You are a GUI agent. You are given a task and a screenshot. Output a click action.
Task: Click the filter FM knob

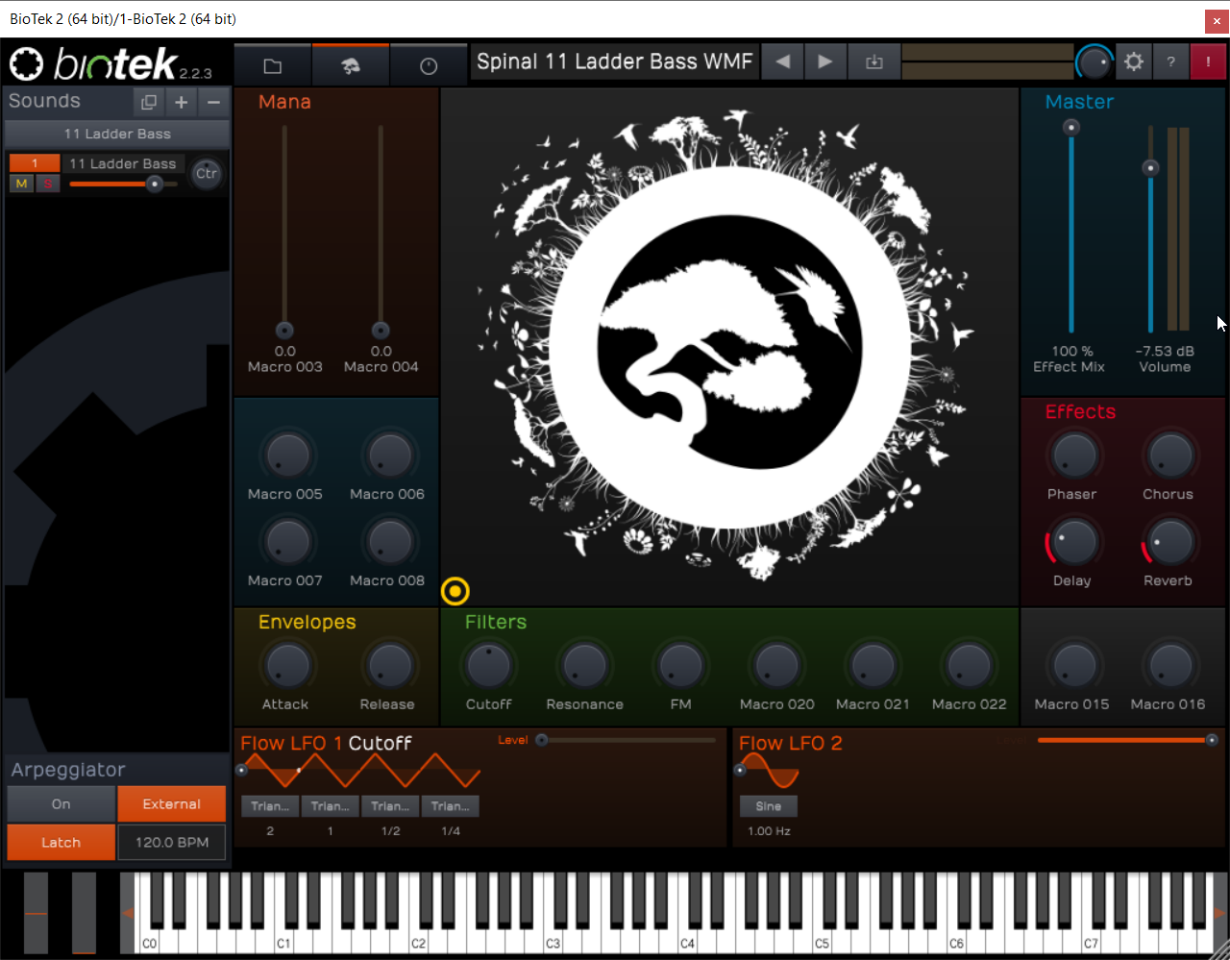(x=680, y=665)
